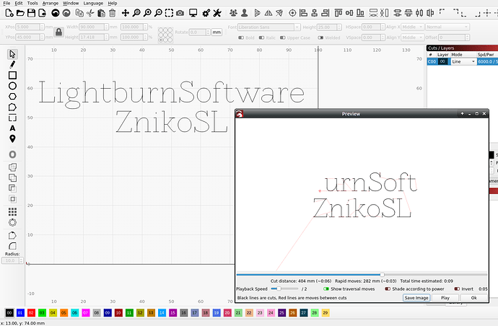Click the Spd/Pwr 6000.0 cell
The width and height of the screenshot is (498, 326).
487,61
